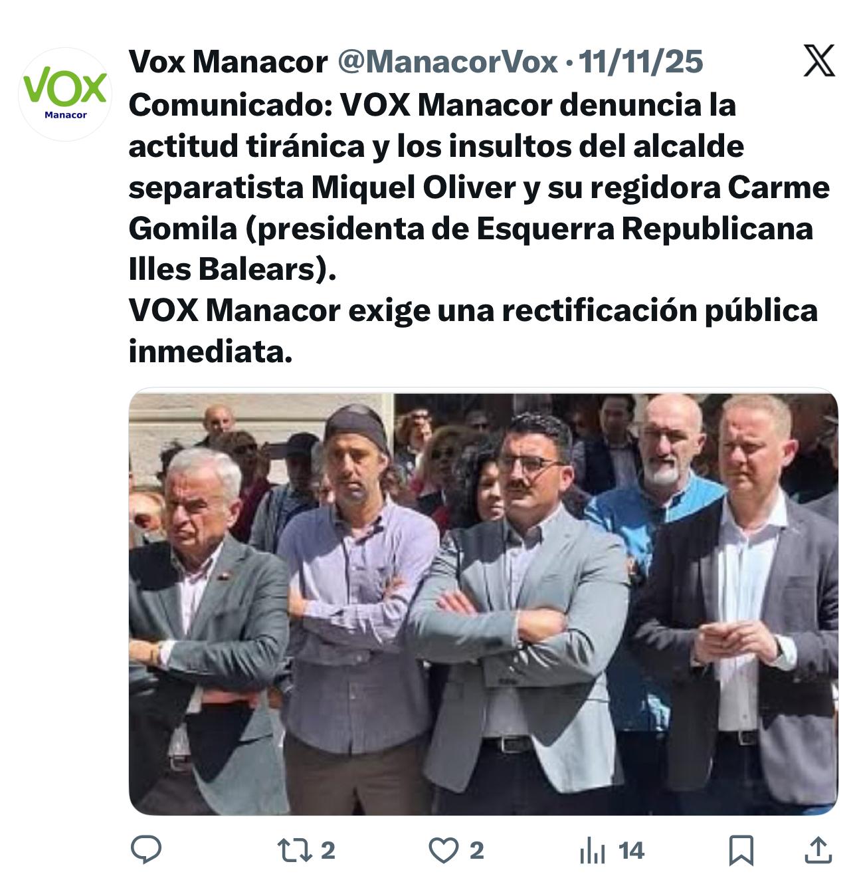Open the @ManacorVox handle link
This screenshot has width=857, height=888.
448,62
